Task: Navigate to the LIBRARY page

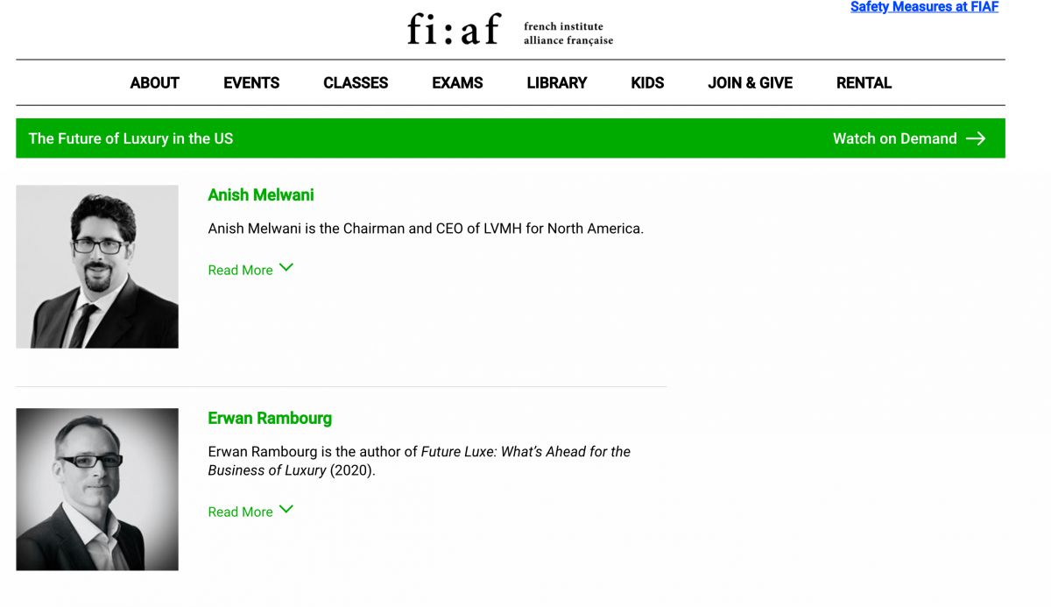Action: point(557,82)
